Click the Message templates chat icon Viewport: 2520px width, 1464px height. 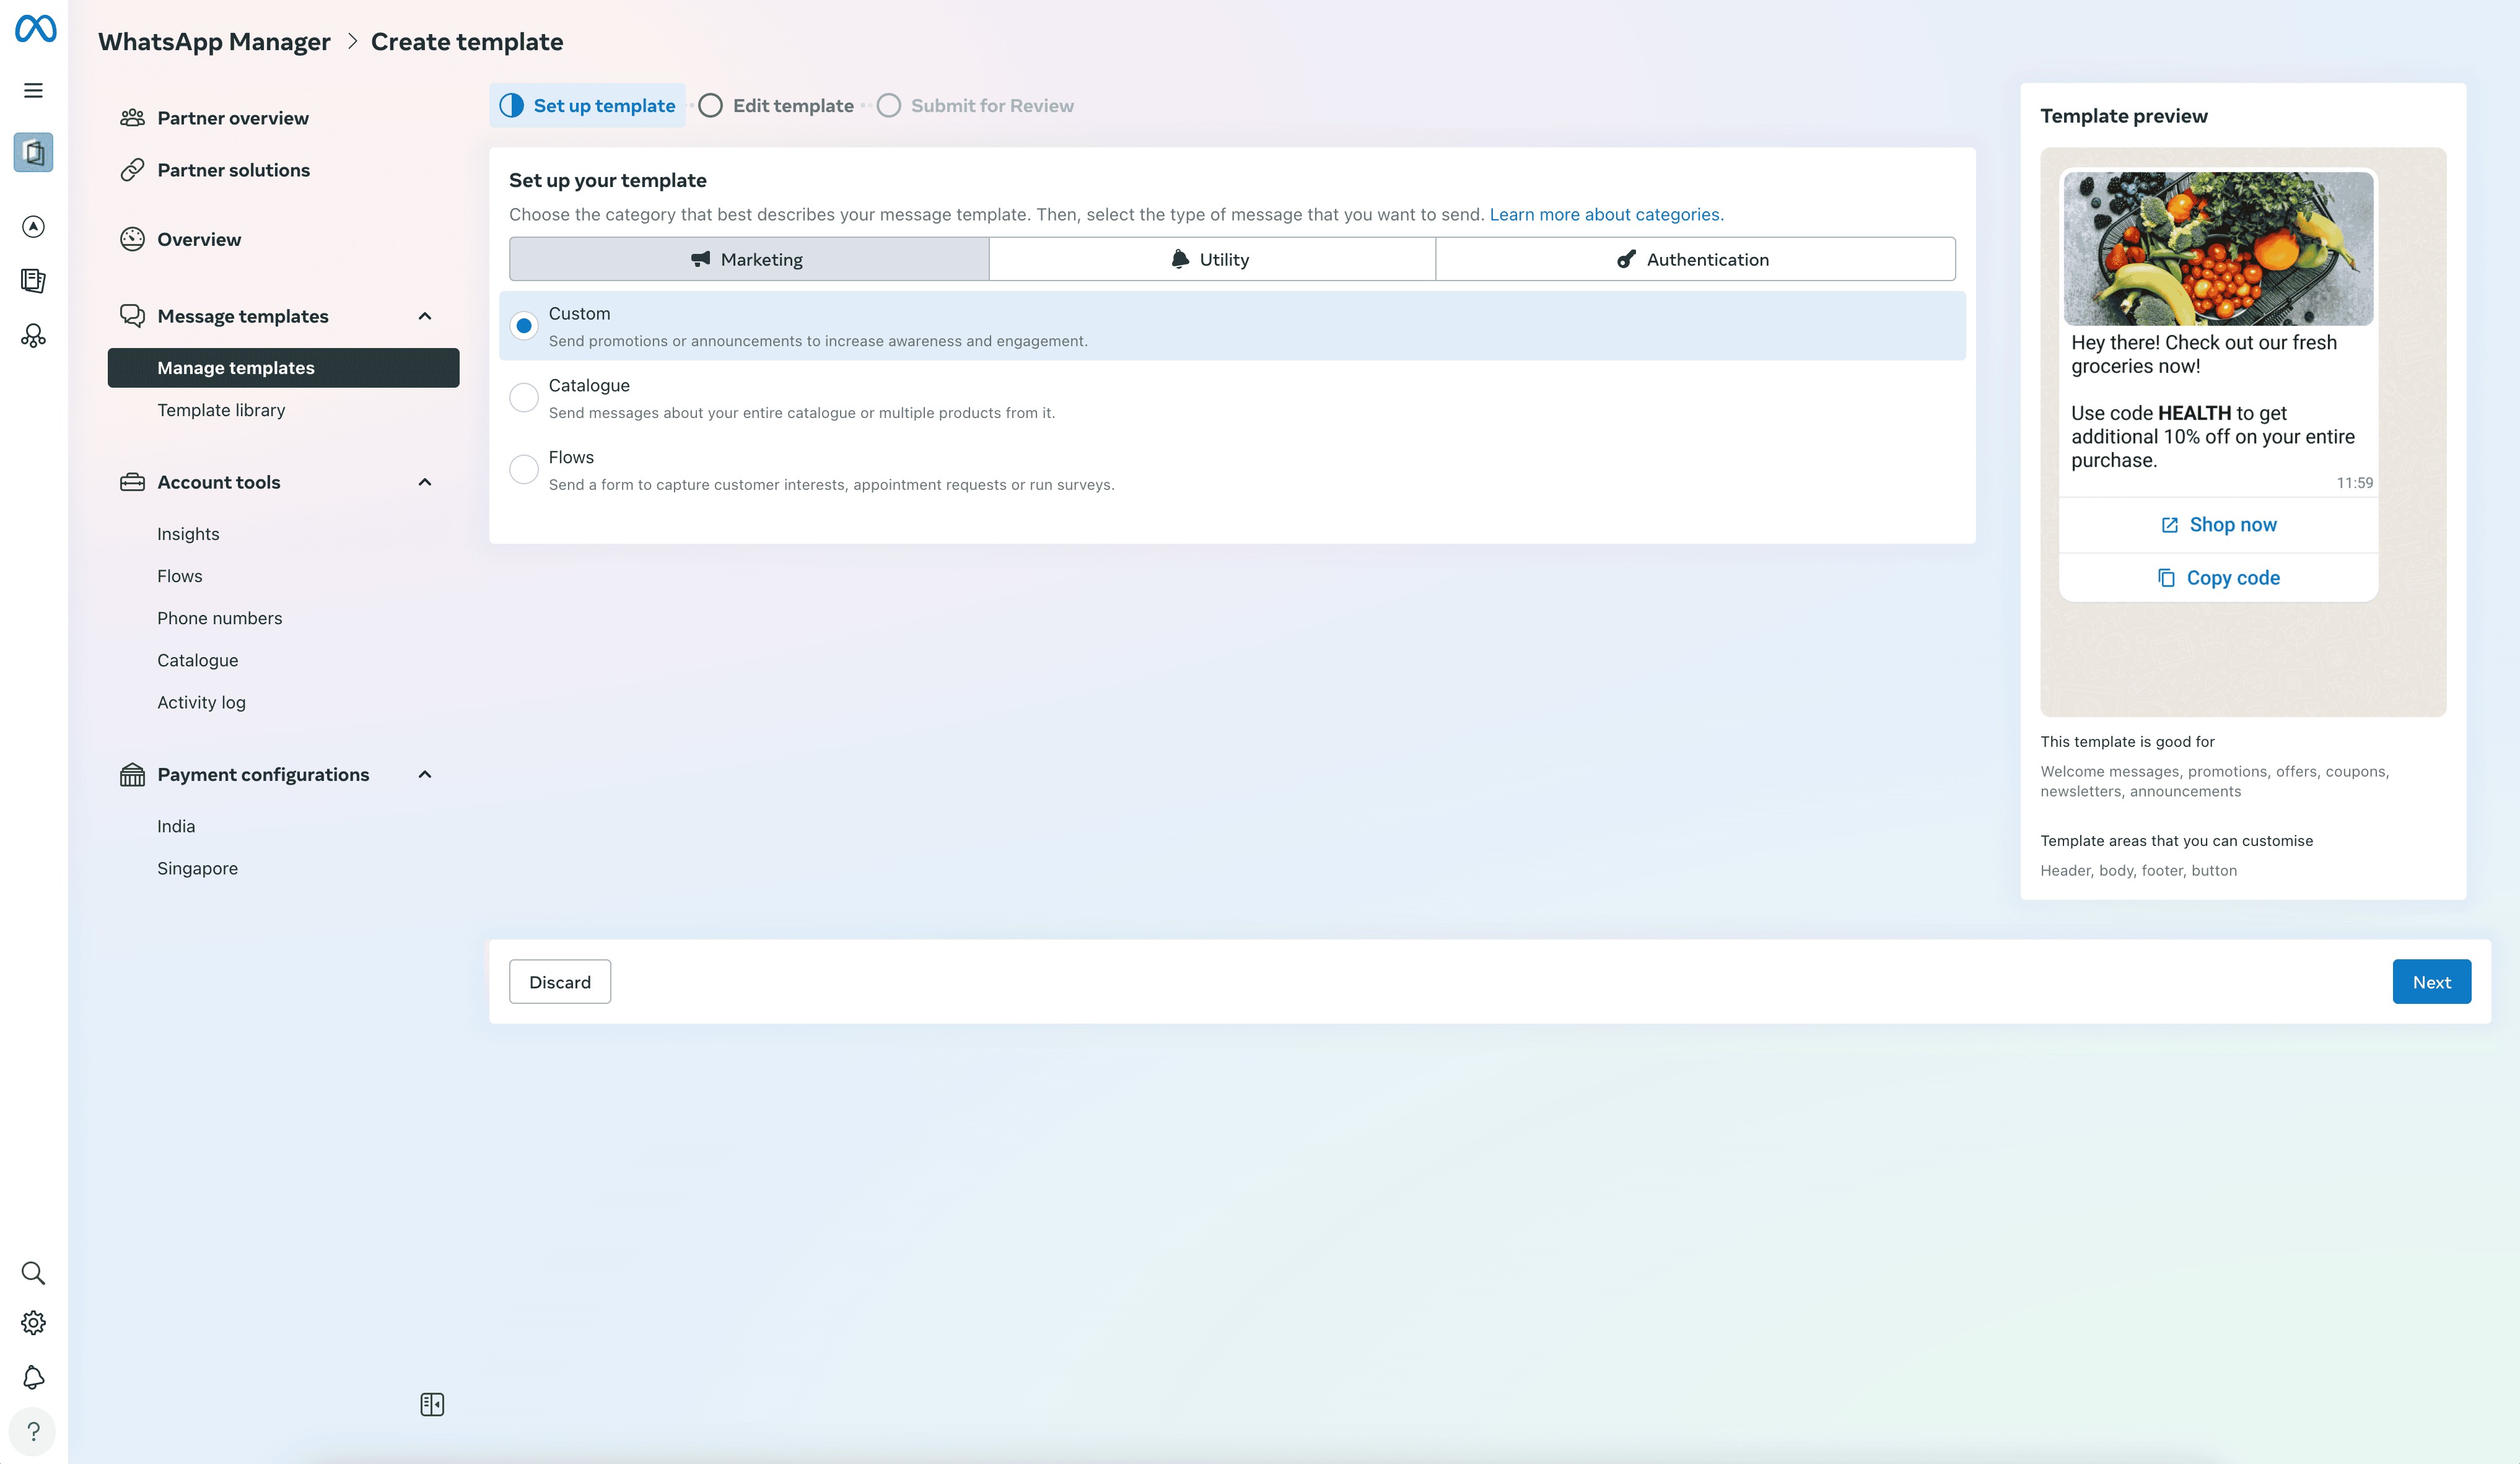tap(132, 316)
